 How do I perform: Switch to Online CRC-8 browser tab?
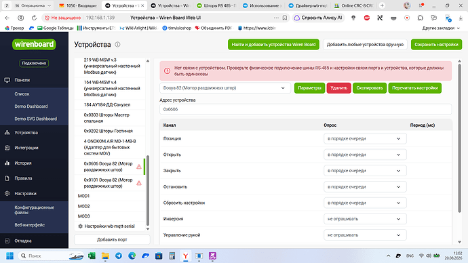(x=354, y=5)
